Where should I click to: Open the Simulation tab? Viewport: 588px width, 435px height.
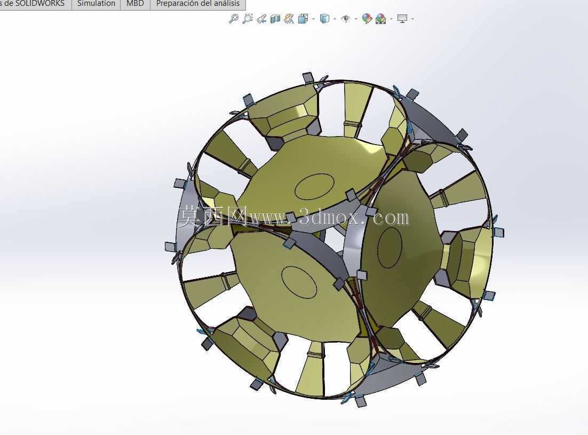[x=96, y=4]
